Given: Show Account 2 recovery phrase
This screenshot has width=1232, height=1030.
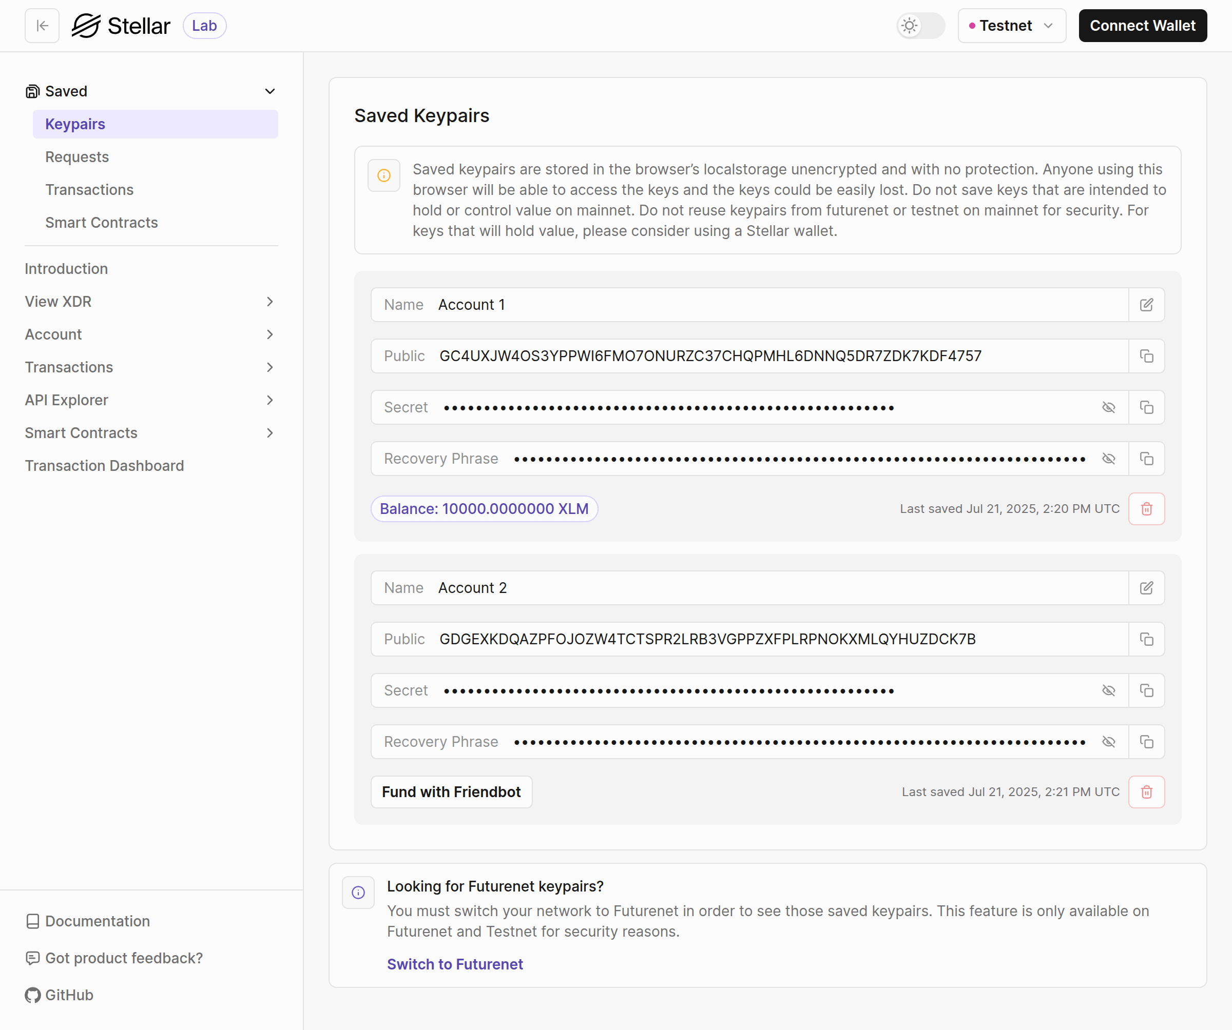Looking at the screenshot, I should tap(1108, 742).
